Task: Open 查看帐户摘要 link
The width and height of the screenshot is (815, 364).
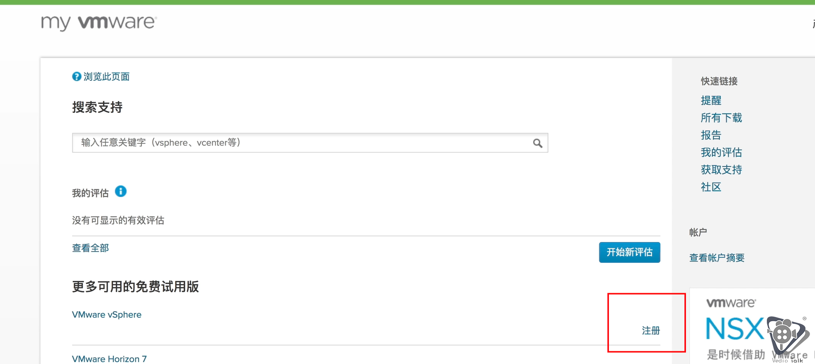Action: (717, 258)
